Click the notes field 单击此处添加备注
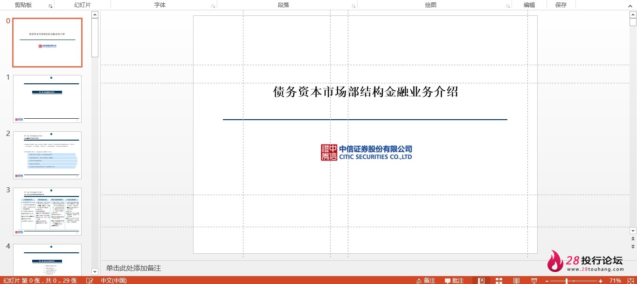Screen dimensions: 637x284 (133, 268)
